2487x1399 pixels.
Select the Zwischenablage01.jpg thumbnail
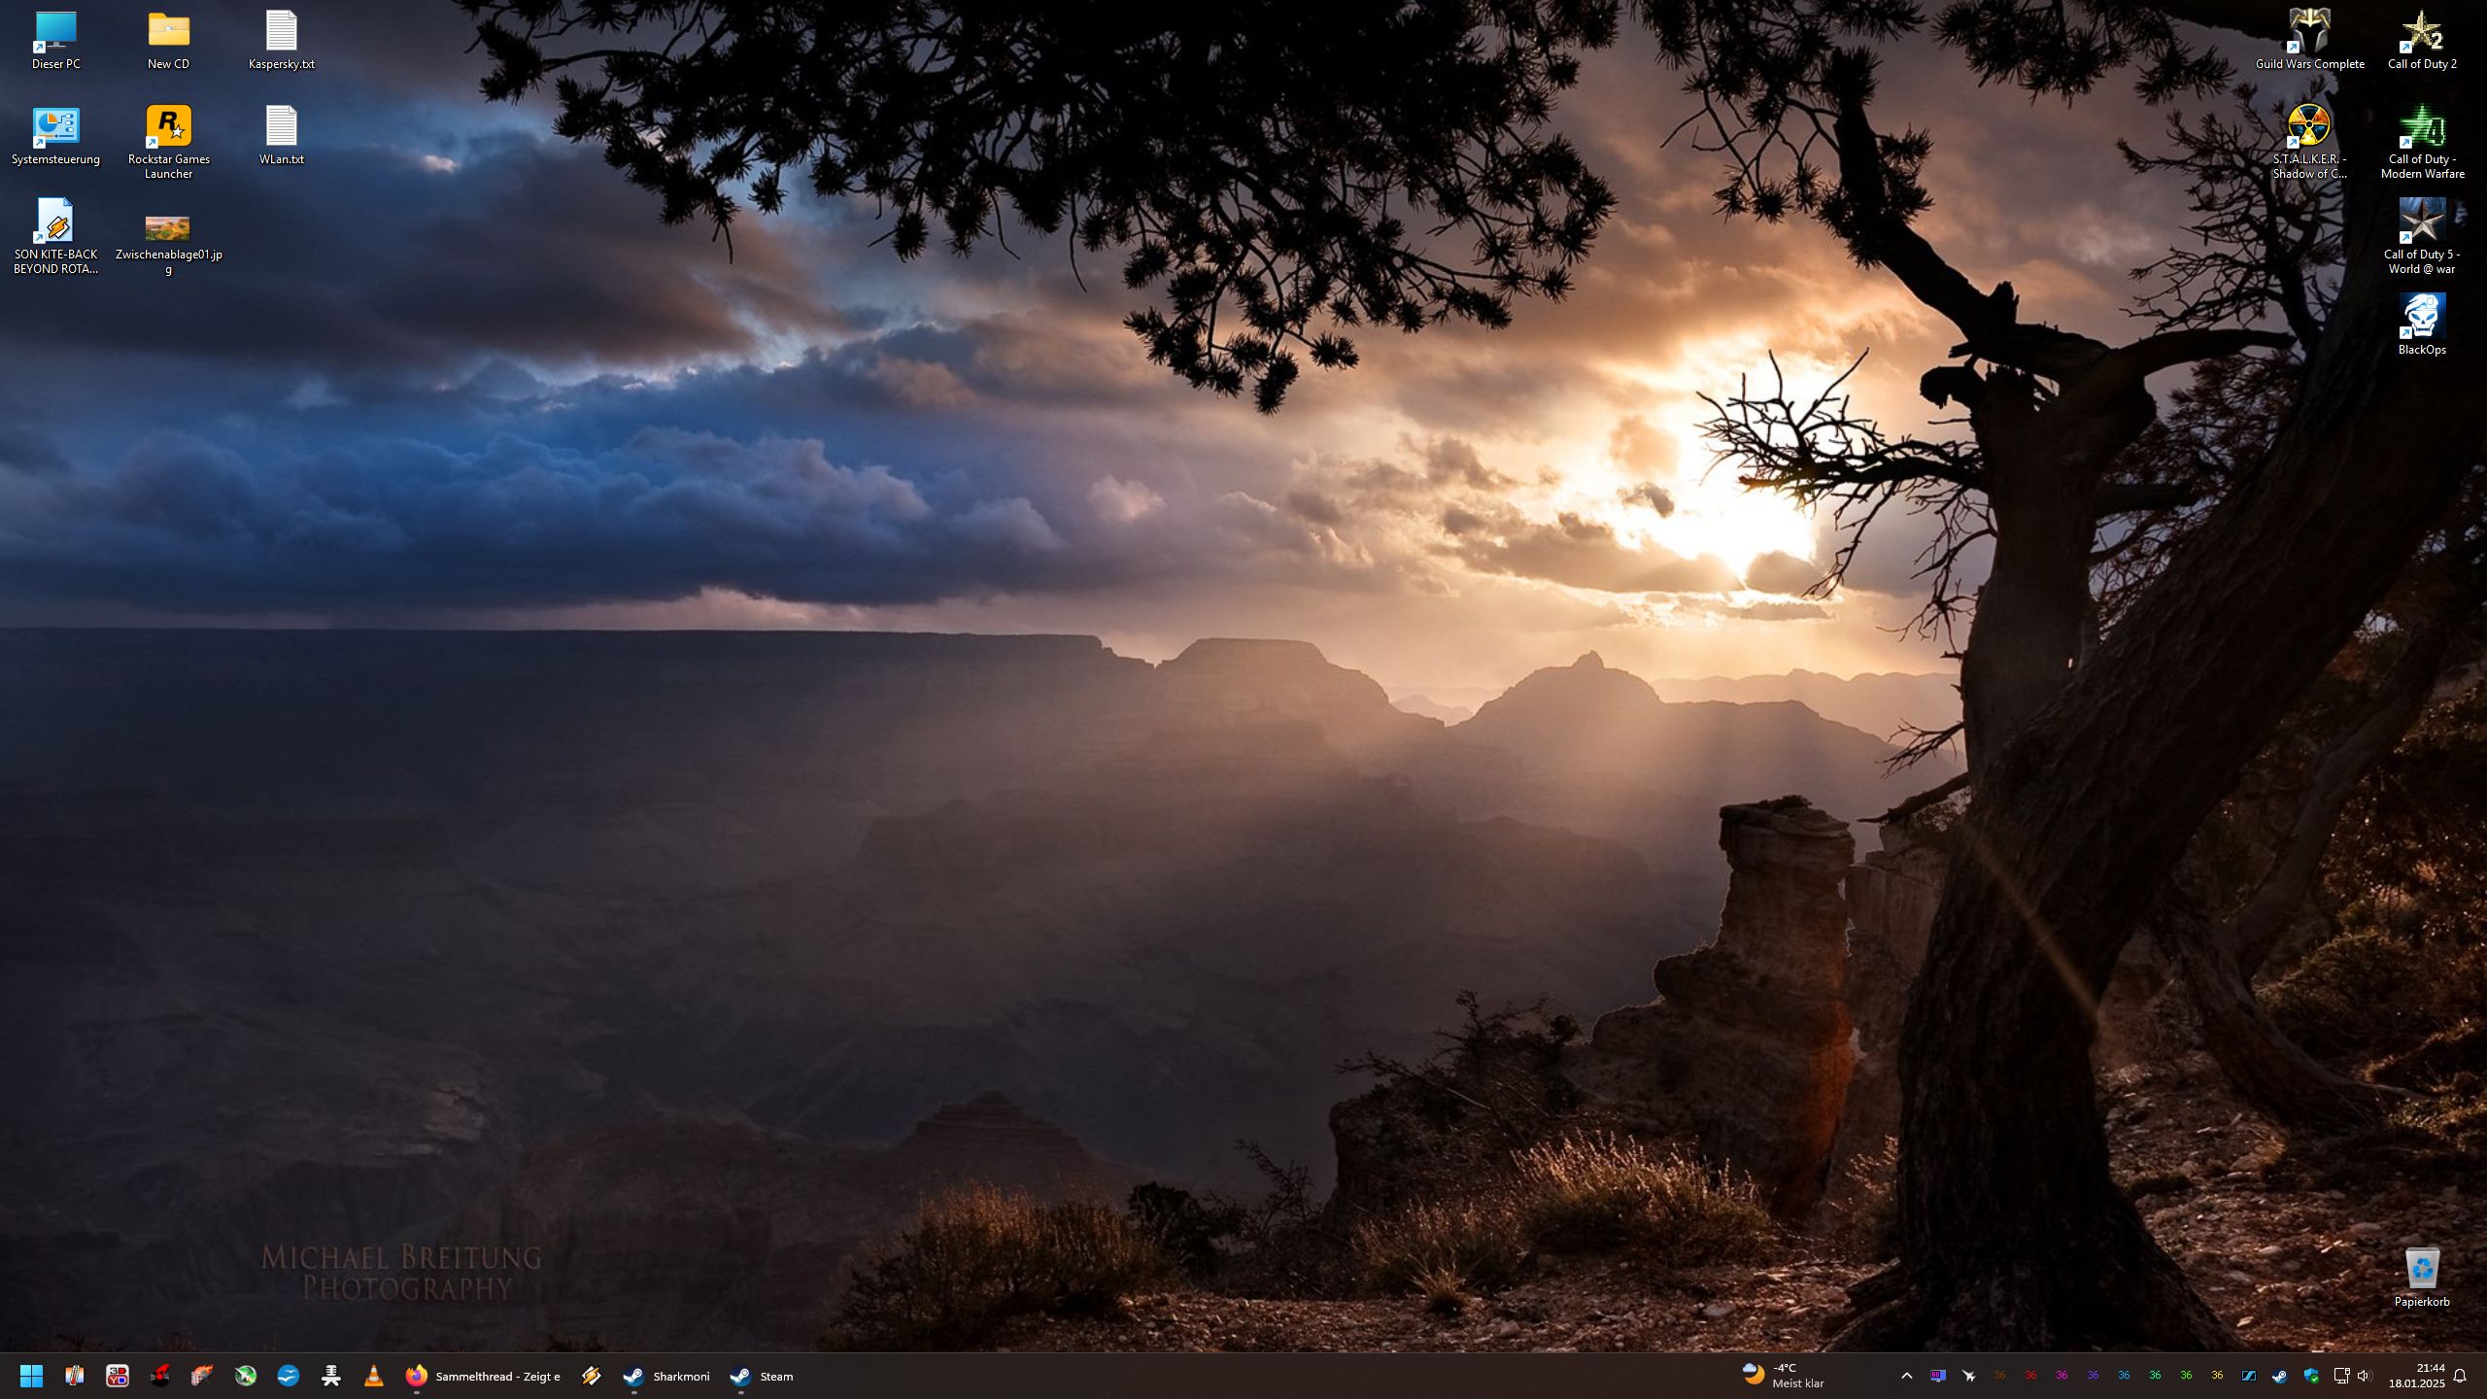[168, 229]
